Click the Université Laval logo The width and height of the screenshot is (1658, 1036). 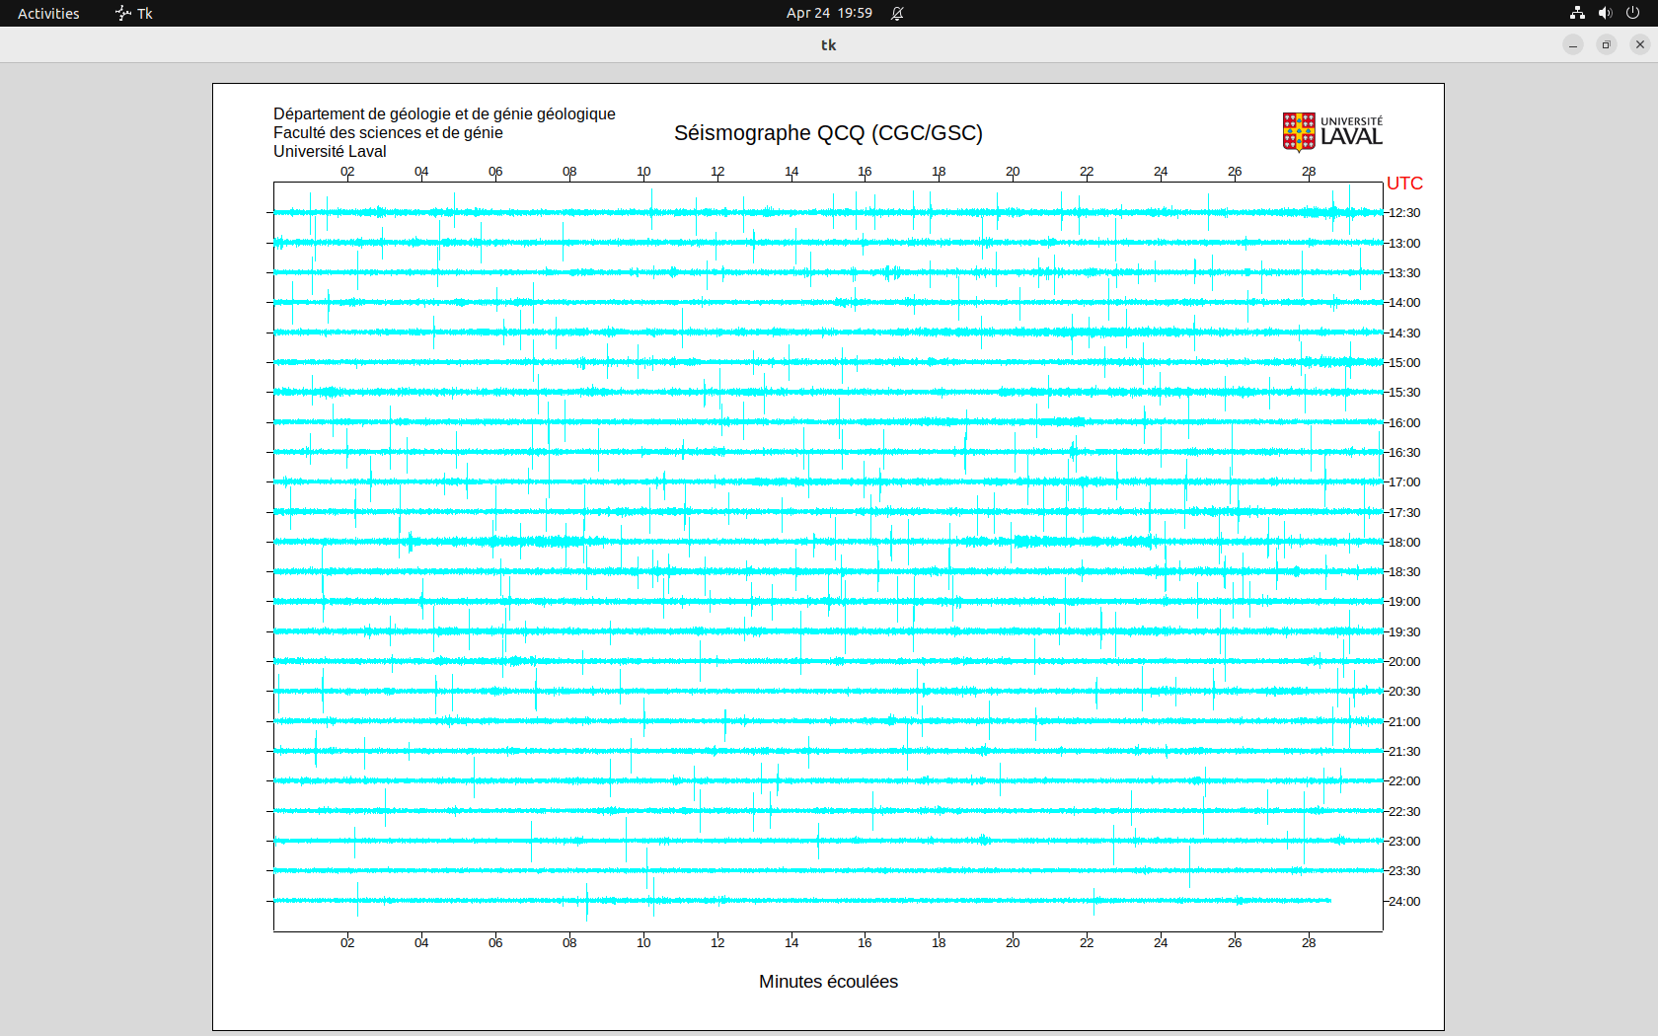(x=1332, y=132)
